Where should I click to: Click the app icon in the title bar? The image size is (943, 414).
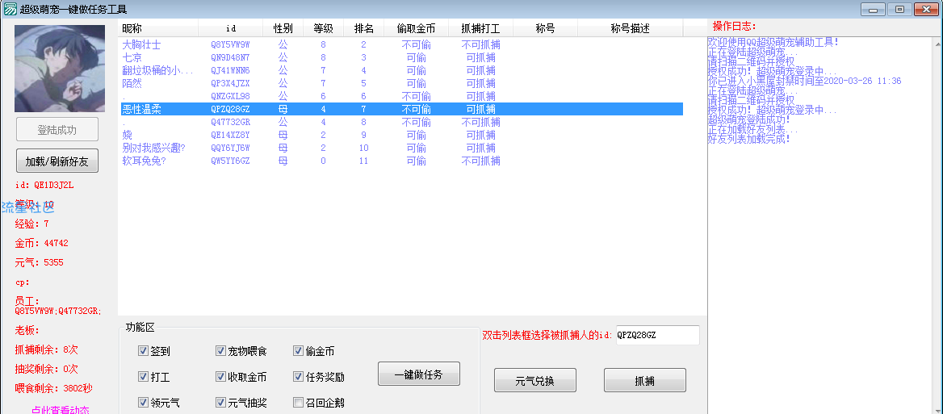click(x=9, y=9)
